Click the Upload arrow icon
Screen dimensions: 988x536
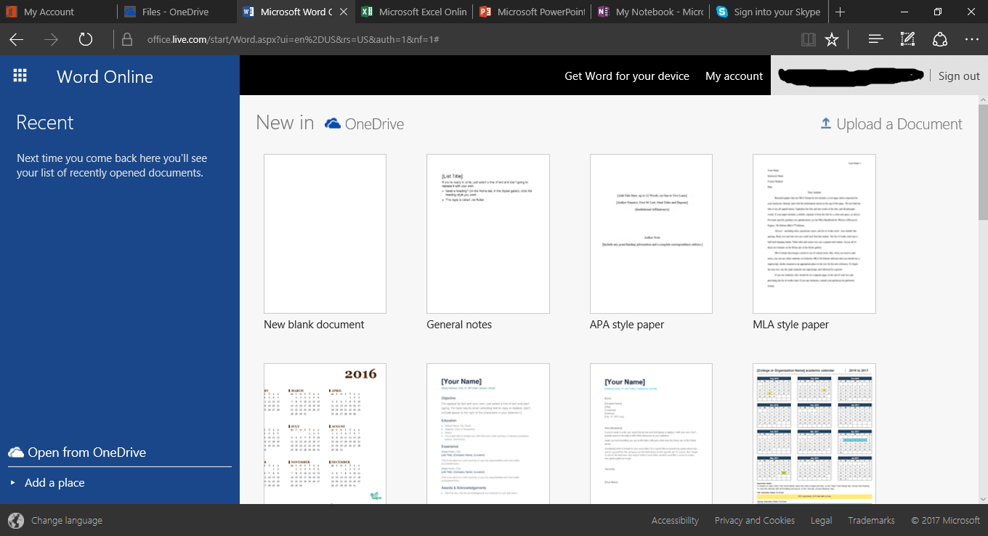pyautogui.click(x=825, y=123)
